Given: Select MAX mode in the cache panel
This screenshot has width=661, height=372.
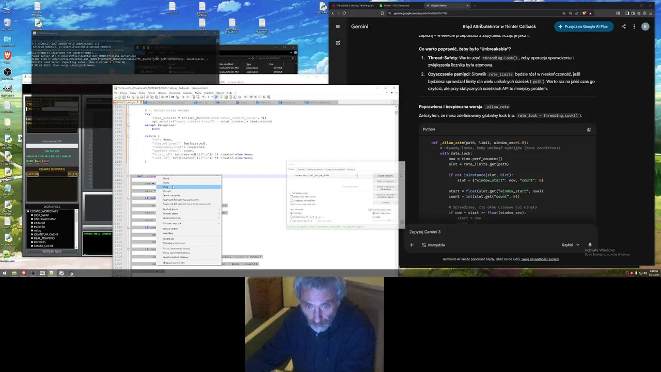Looking at the screenshot, I should coord(45,161).
